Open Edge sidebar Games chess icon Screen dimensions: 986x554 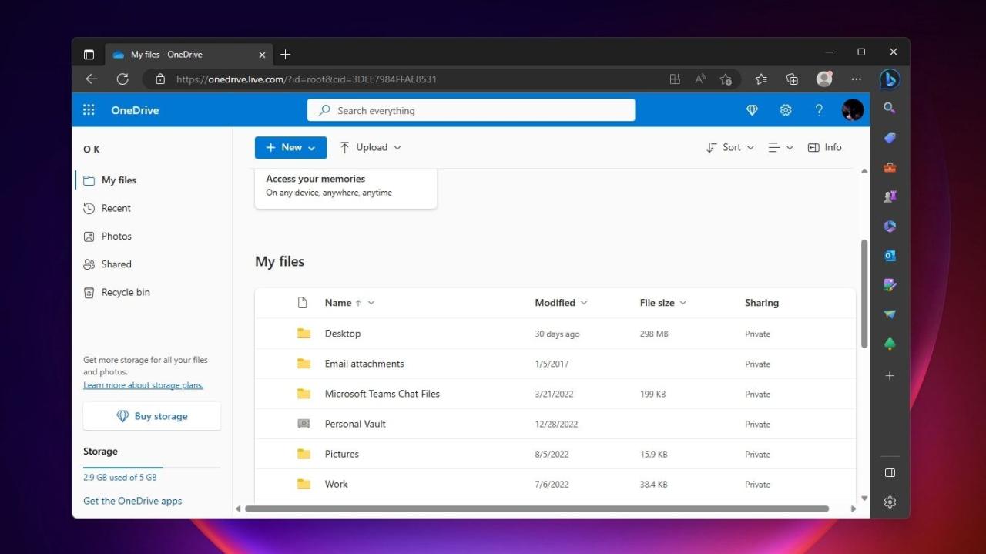click(x=890, y=196)
